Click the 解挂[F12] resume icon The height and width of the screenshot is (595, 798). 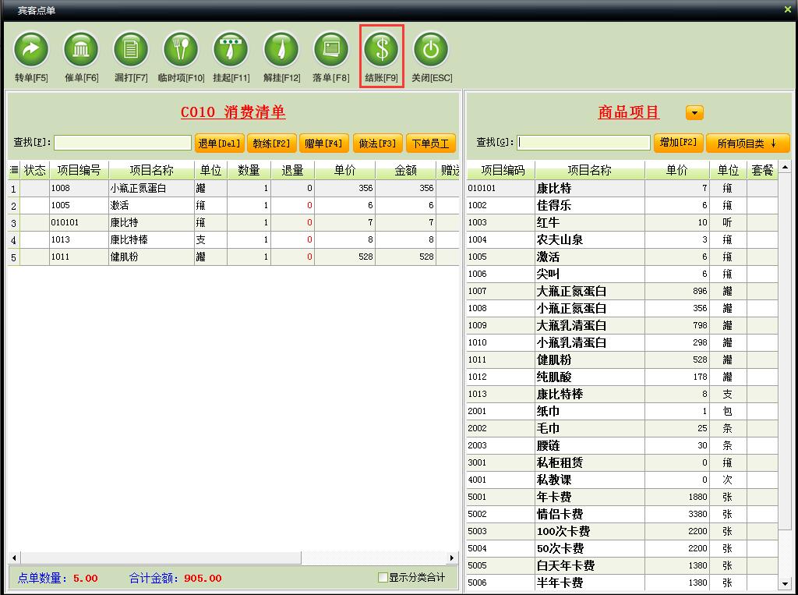pyautogui.click(x=281, y=49)
